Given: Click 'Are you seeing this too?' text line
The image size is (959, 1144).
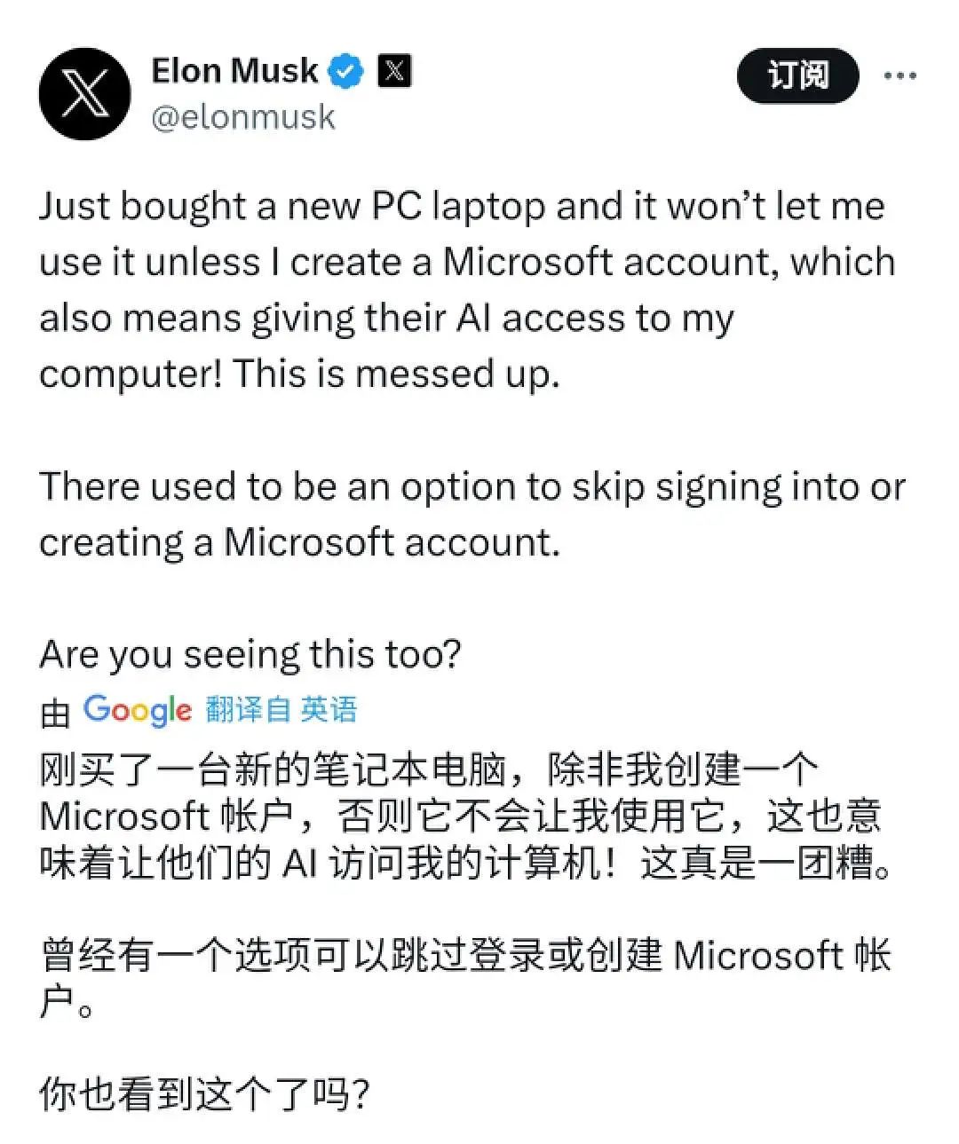Looking at the screenshot, I should 251,654.
